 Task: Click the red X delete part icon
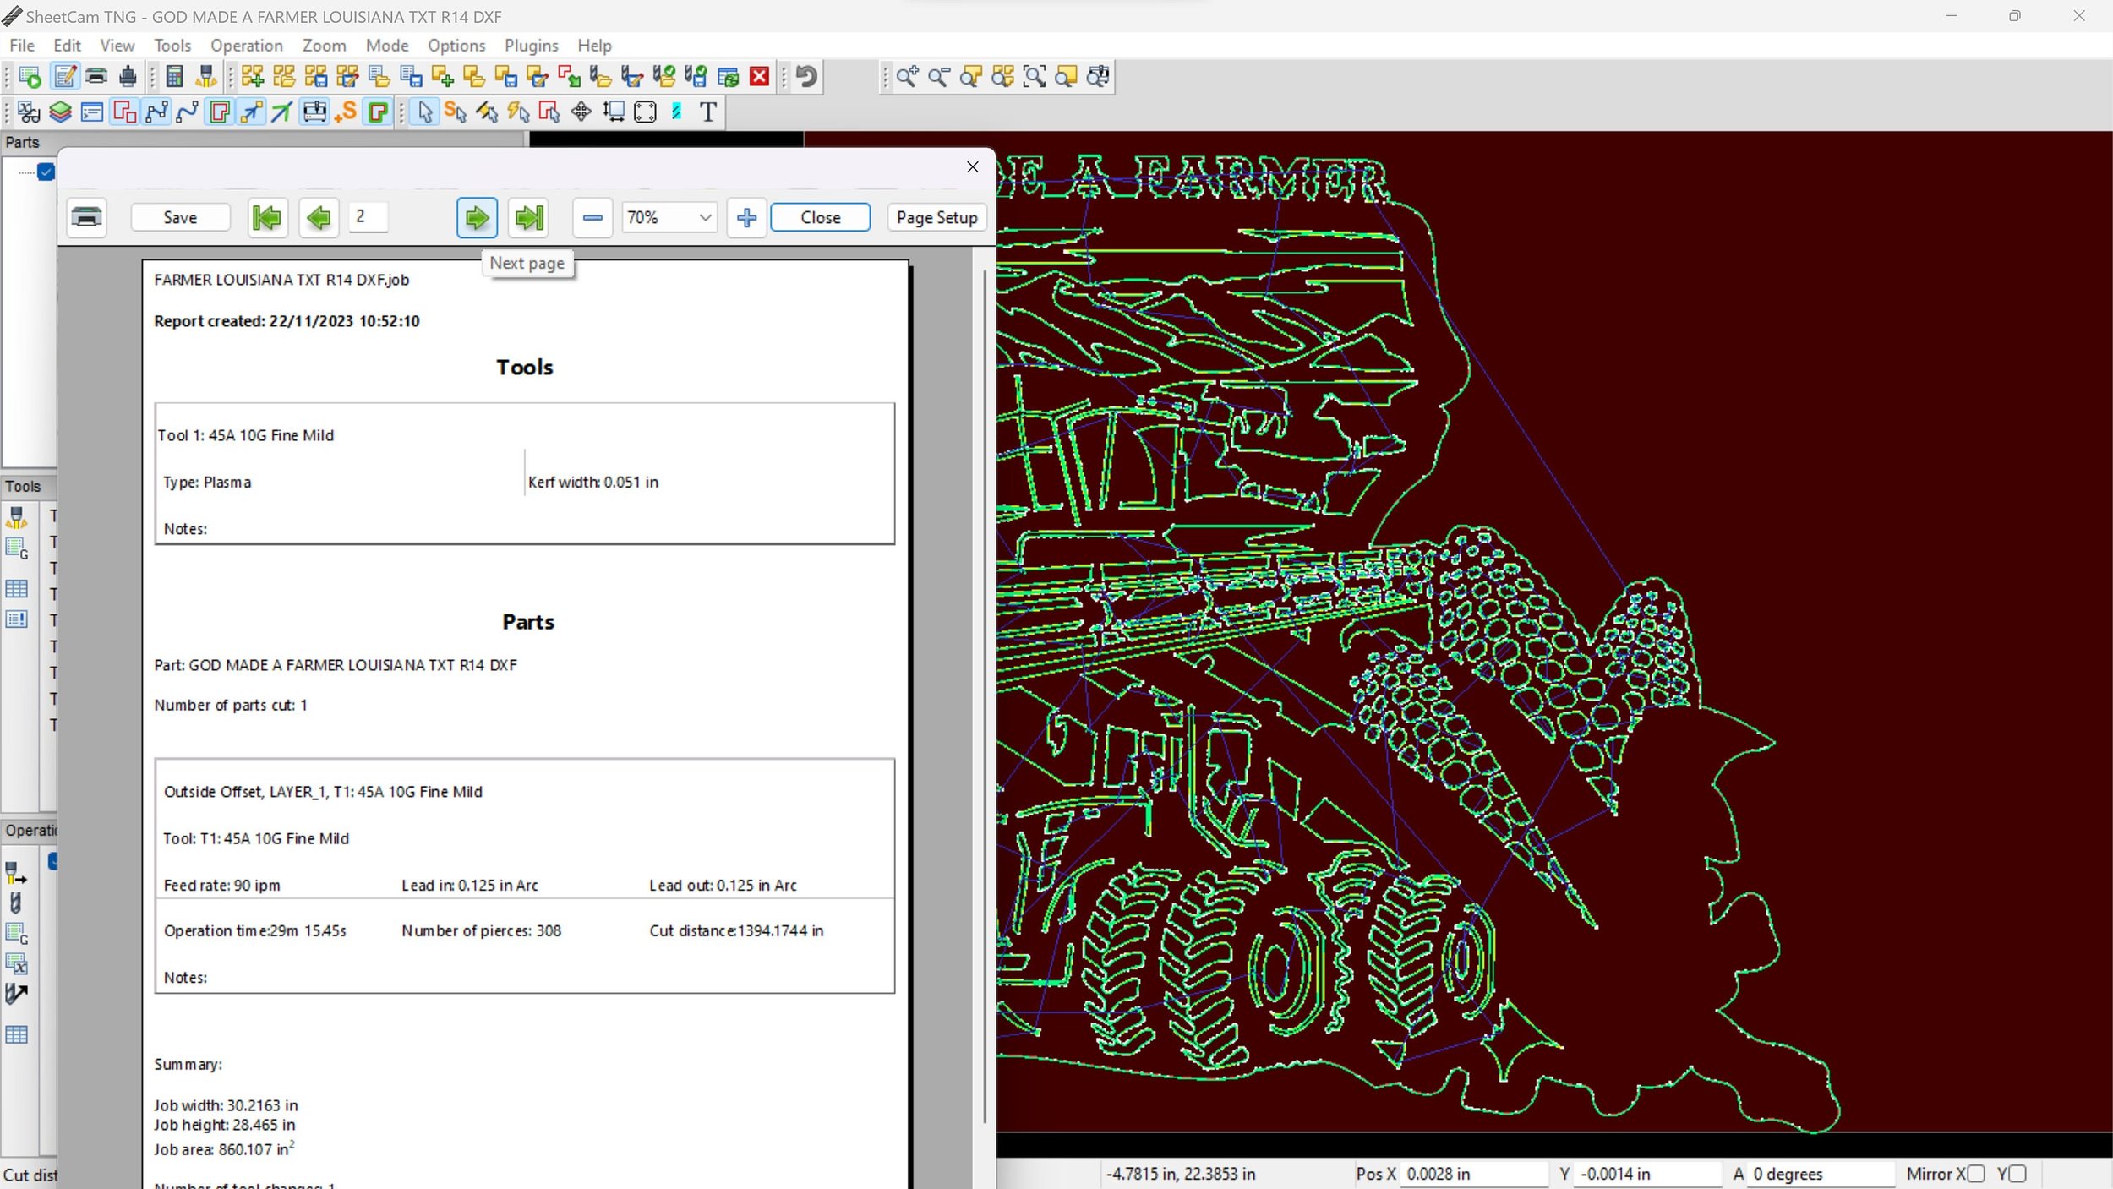coord(759,77)
